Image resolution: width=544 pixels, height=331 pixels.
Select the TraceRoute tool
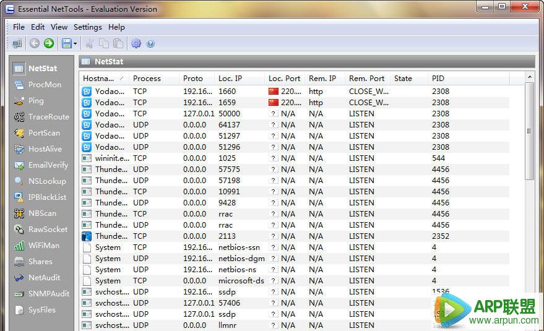[x=48, y=117]
